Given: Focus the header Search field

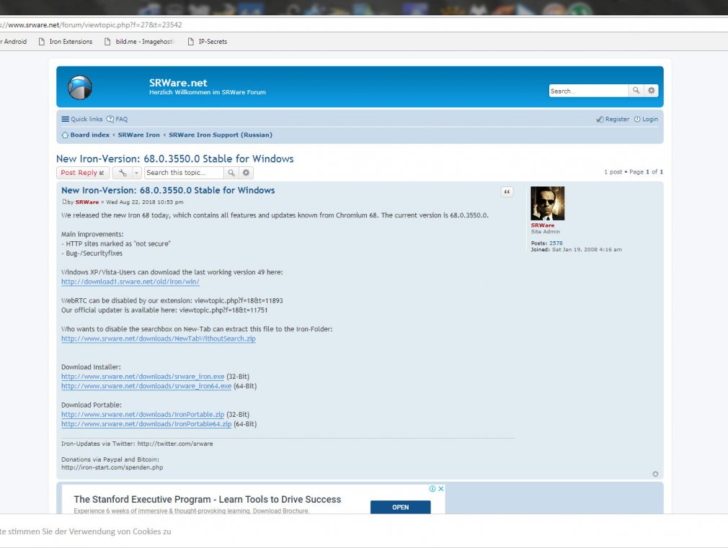Looking at the screenshot, I should pos(589,91).
